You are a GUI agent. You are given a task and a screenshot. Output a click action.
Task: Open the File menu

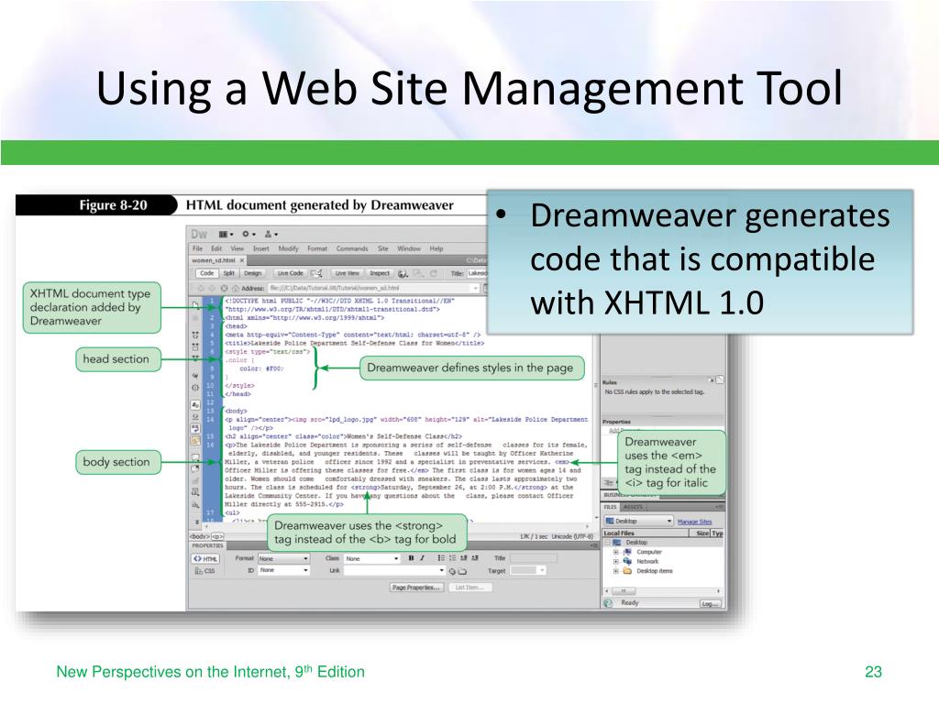pyautogui.click(x=198, y=248)
